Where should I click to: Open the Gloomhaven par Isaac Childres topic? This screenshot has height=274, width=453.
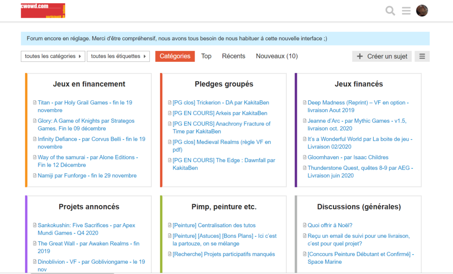(x=348, y=157)
